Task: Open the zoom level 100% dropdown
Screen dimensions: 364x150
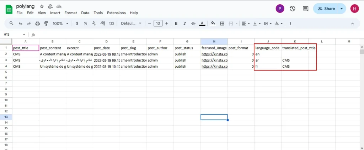Action: coord(60,24)
